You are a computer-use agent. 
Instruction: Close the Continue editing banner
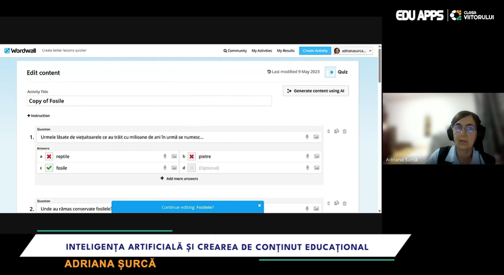coord(259,206)
